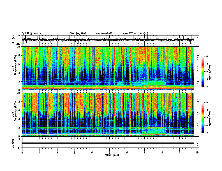Click time axis tick label "7"
The height and width of the screenshot is (171, 222).
point(145,153)
